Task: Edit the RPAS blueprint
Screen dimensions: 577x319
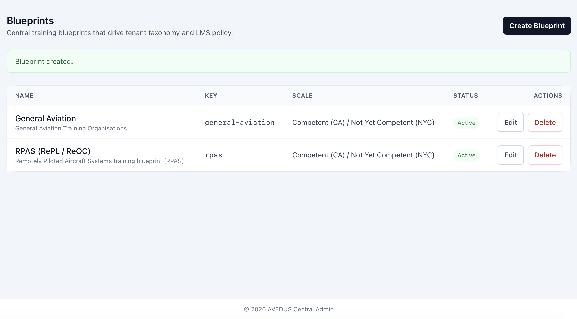Action: tap(511, 155)
